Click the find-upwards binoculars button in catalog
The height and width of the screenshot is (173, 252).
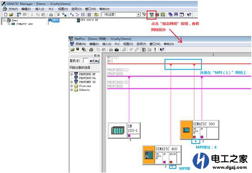92,61
